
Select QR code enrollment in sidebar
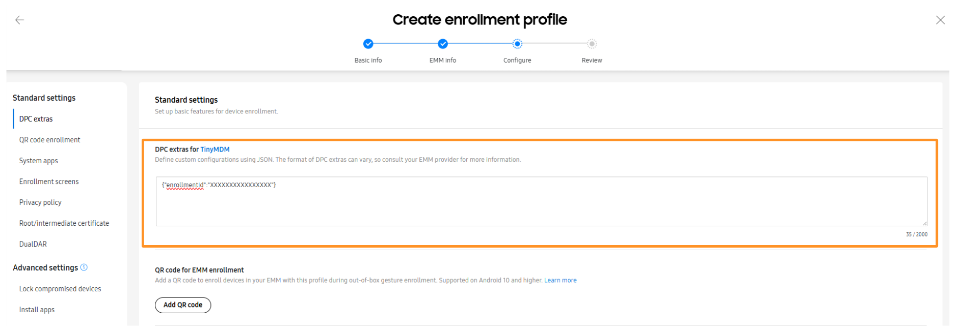pyautogui.click(x=50, y=140)
